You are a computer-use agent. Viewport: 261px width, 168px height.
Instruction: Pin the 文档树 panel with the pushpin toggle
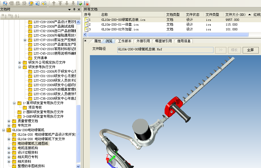tap(74, 9)
